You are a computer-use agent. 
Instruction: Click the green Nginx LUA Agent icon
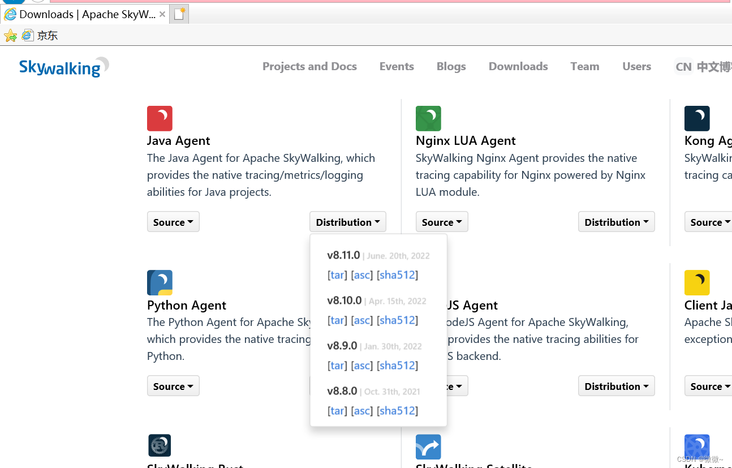pyautogui.click(x=428, y=118)
